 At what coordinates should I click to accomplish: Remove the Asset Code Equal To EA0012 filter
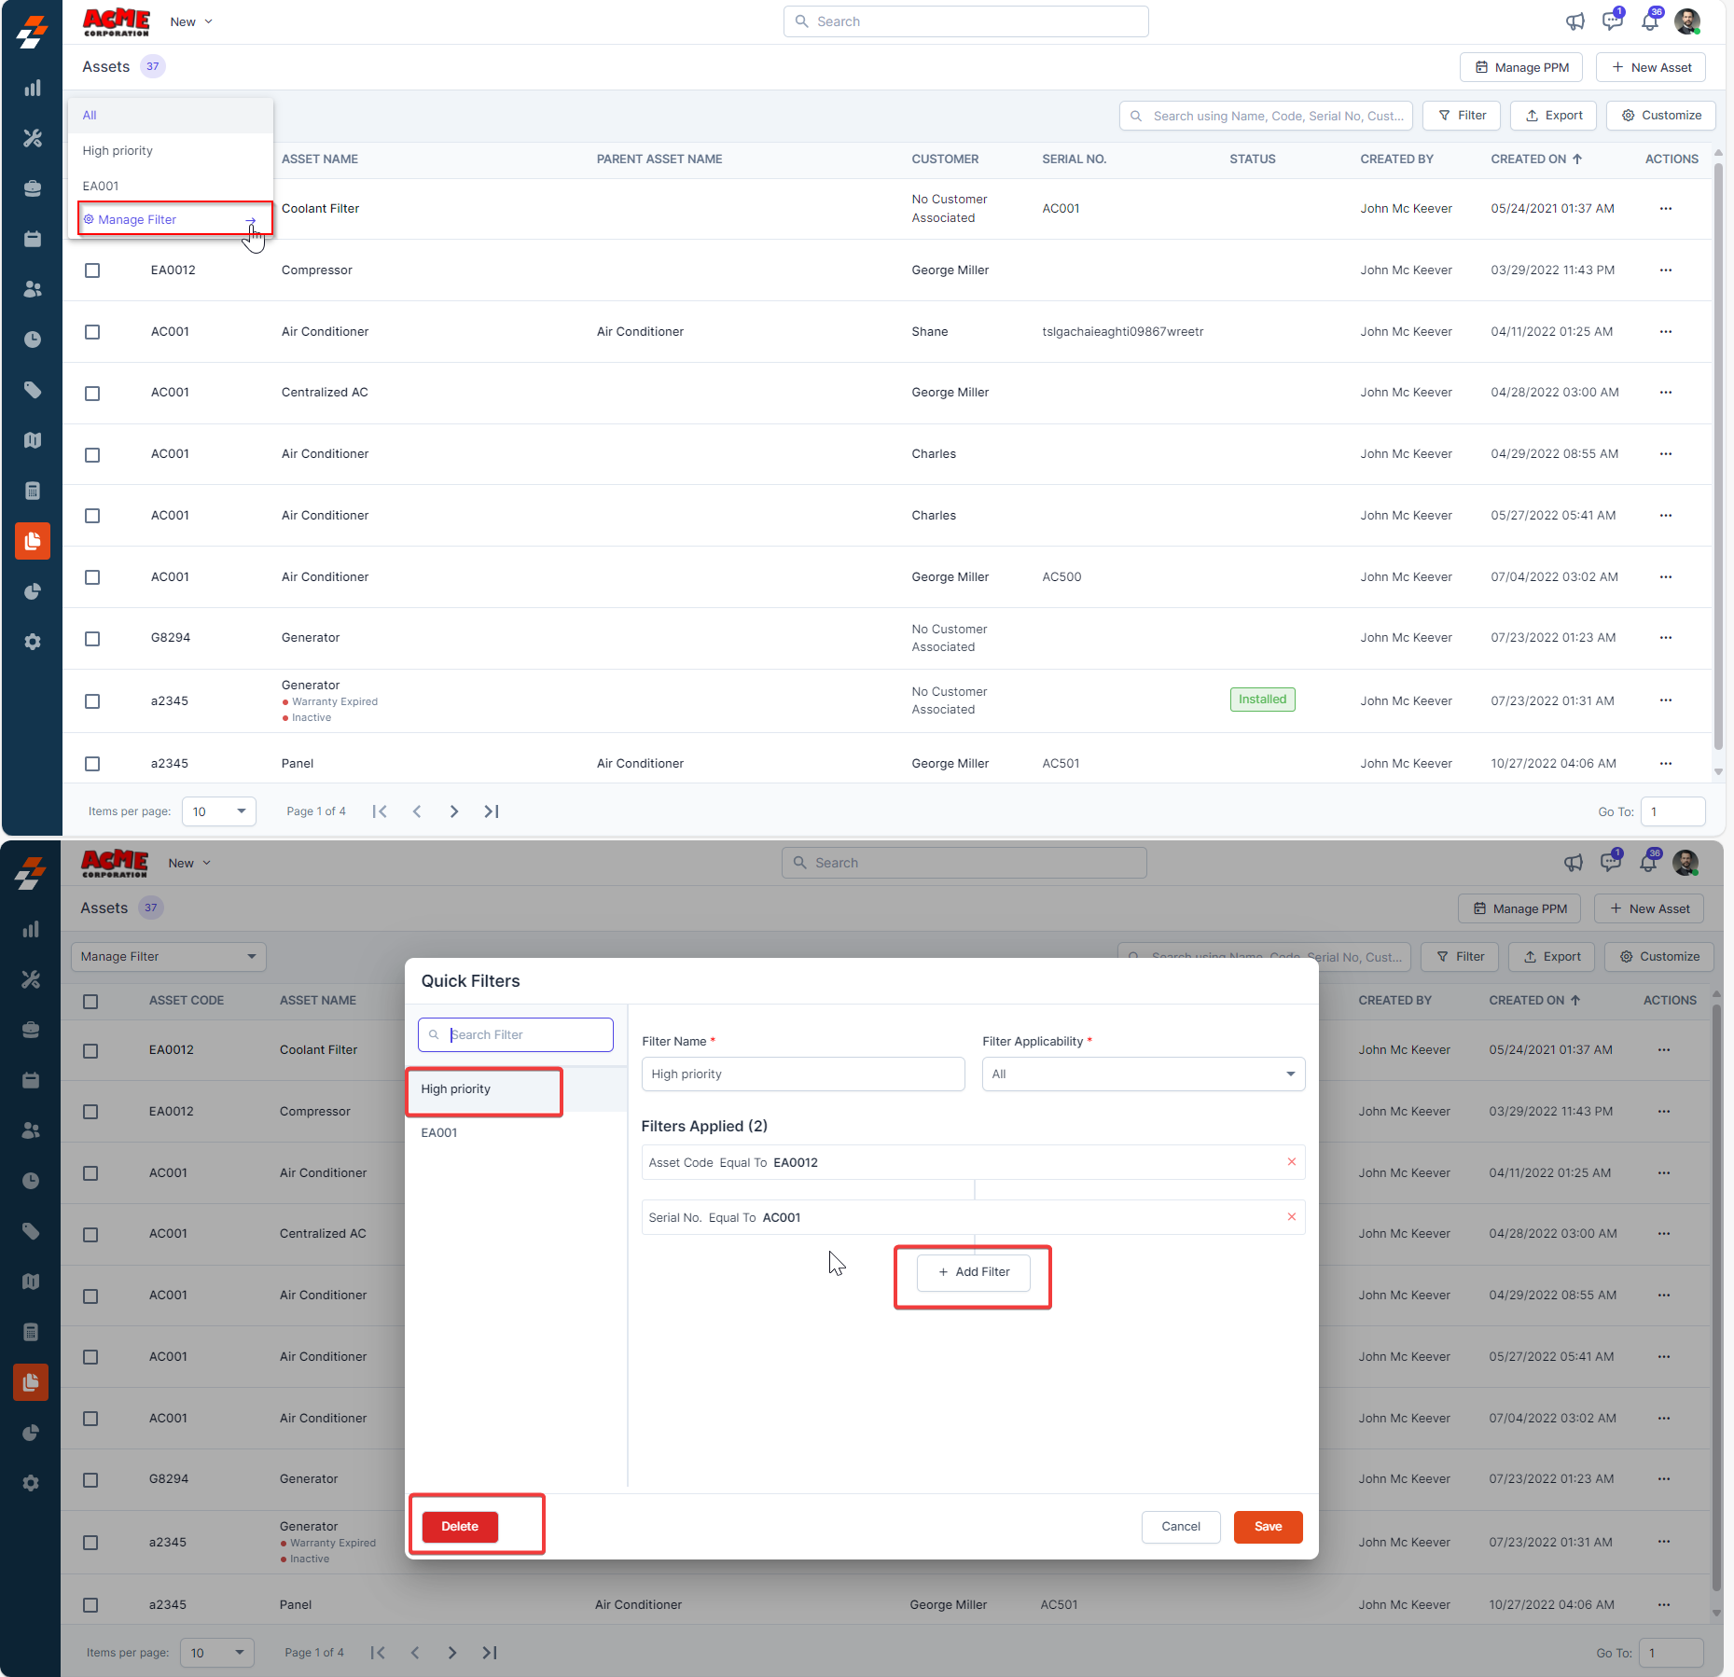(x=1292, y=1162)
